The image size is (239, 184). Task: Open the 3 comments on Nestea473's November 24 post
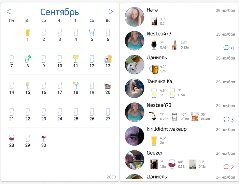pyautogui.click(x=228, y=119)
